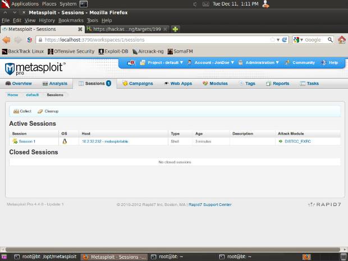Switch to the Modules tab
348x261 pixels.
[x=215, y=83]
